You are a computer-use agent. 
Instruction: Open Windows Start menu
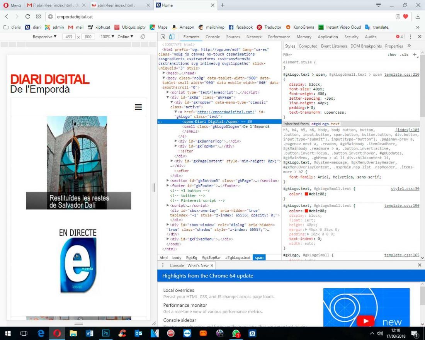[x=8, y=333]
